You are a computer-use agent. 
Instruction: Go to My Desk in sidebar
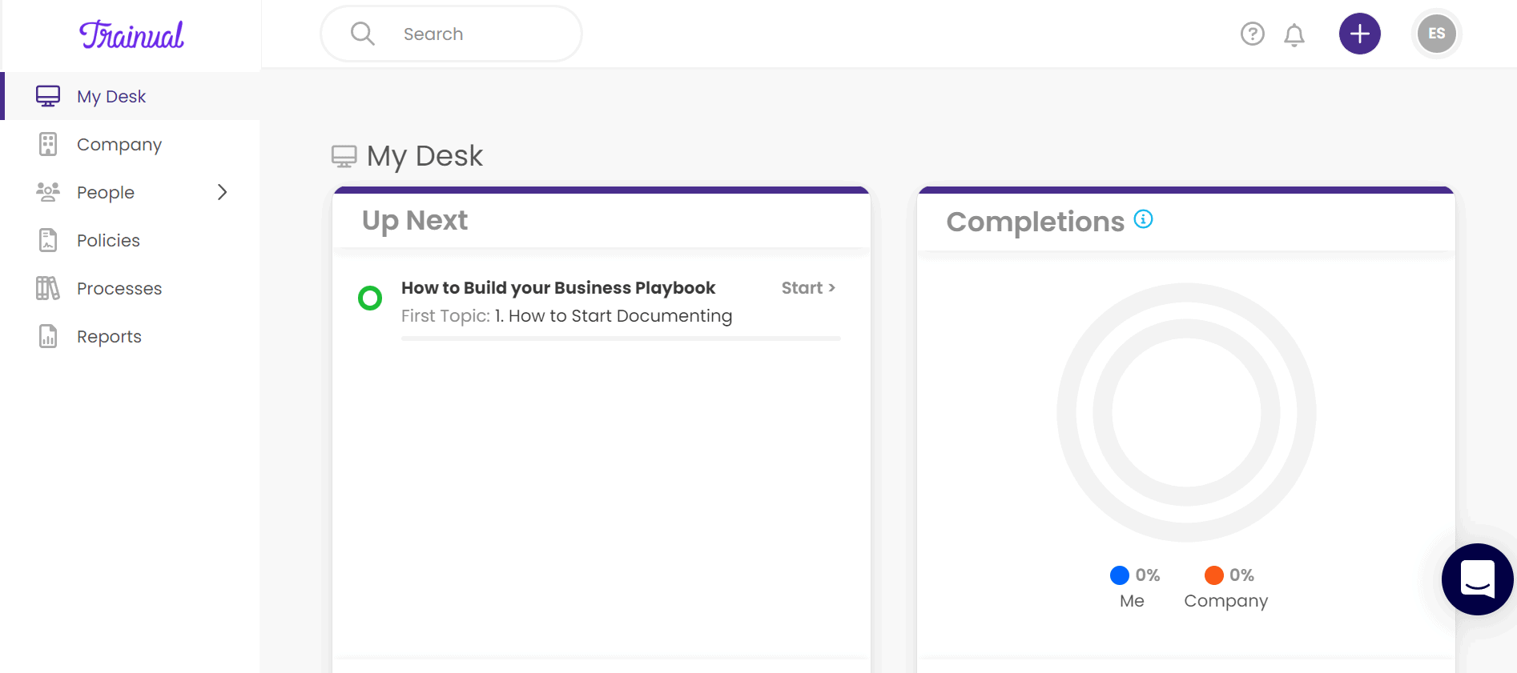click(111, 97)
